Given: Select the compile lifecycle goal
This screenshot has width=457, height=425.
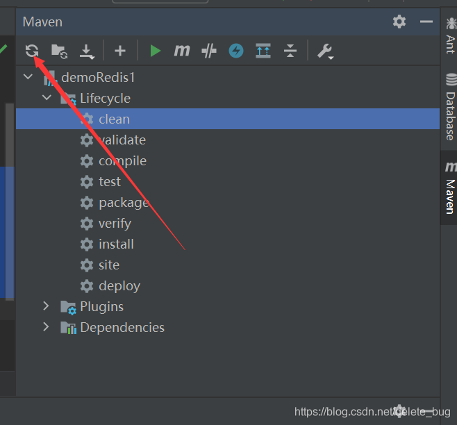Looking at the screenshot, I should click(228, 160).
